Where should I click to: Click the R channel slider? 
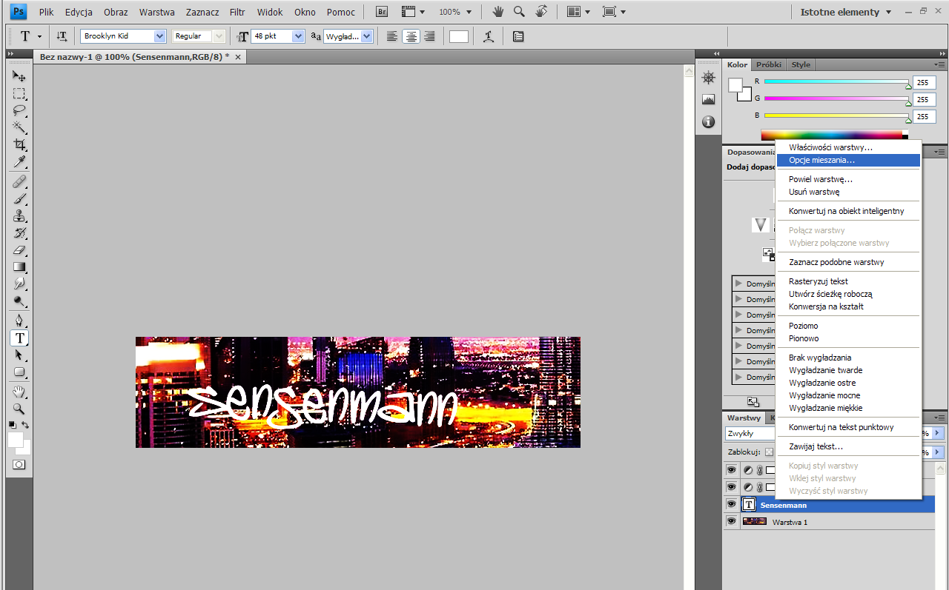836,81
